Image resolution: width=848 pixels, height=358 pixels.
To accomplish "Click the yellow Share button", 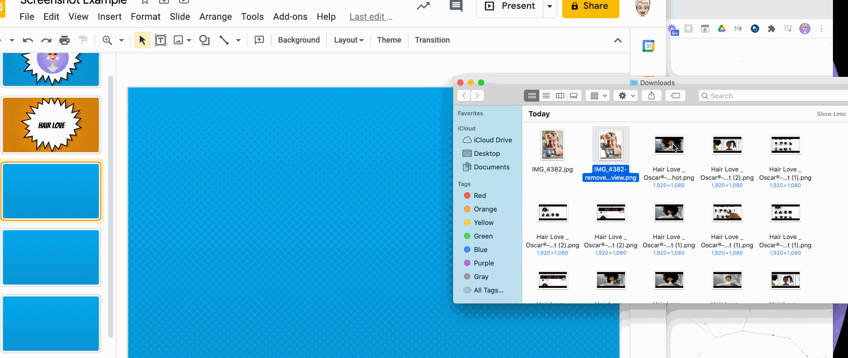I will [x=590, y=6].
